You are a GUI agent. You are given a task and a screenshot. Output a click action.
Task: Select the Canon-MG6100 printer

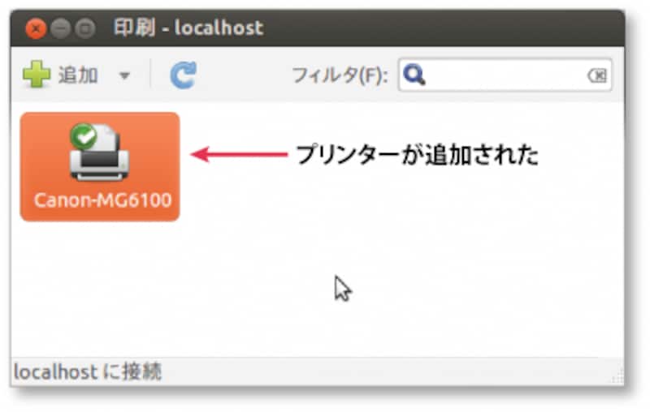tap(100, 167)
